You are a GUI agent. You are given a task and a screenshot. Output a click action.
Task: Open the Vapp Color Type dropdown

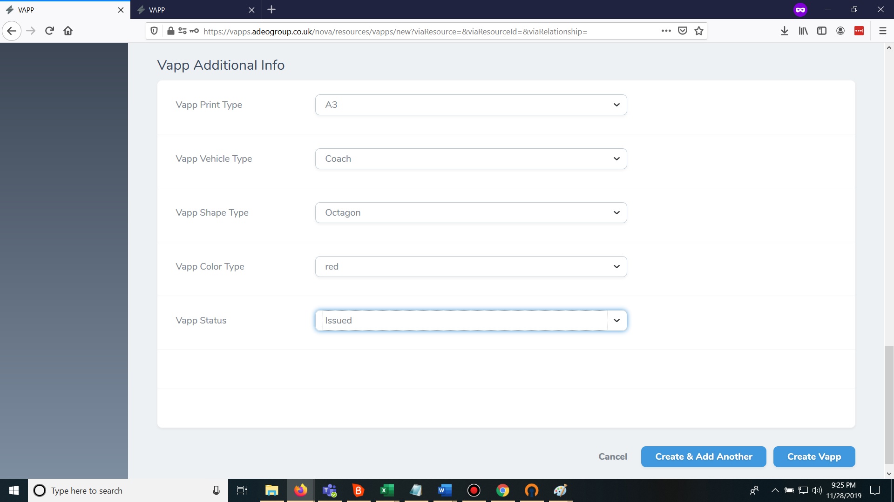tap(471, 267)
